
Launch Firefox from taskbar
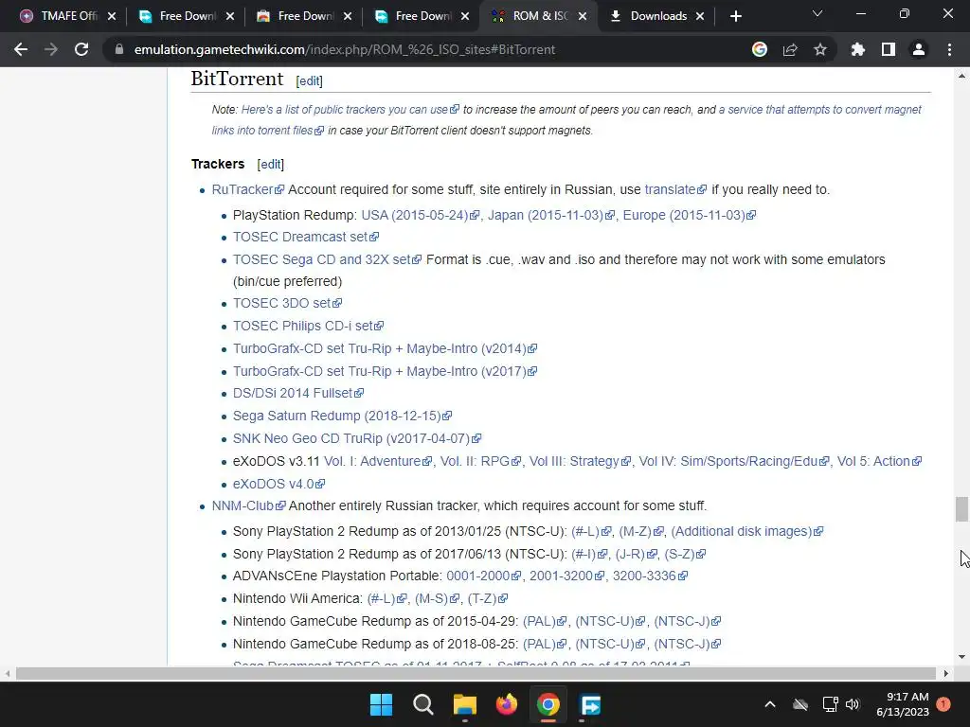(x=507, y=704)
